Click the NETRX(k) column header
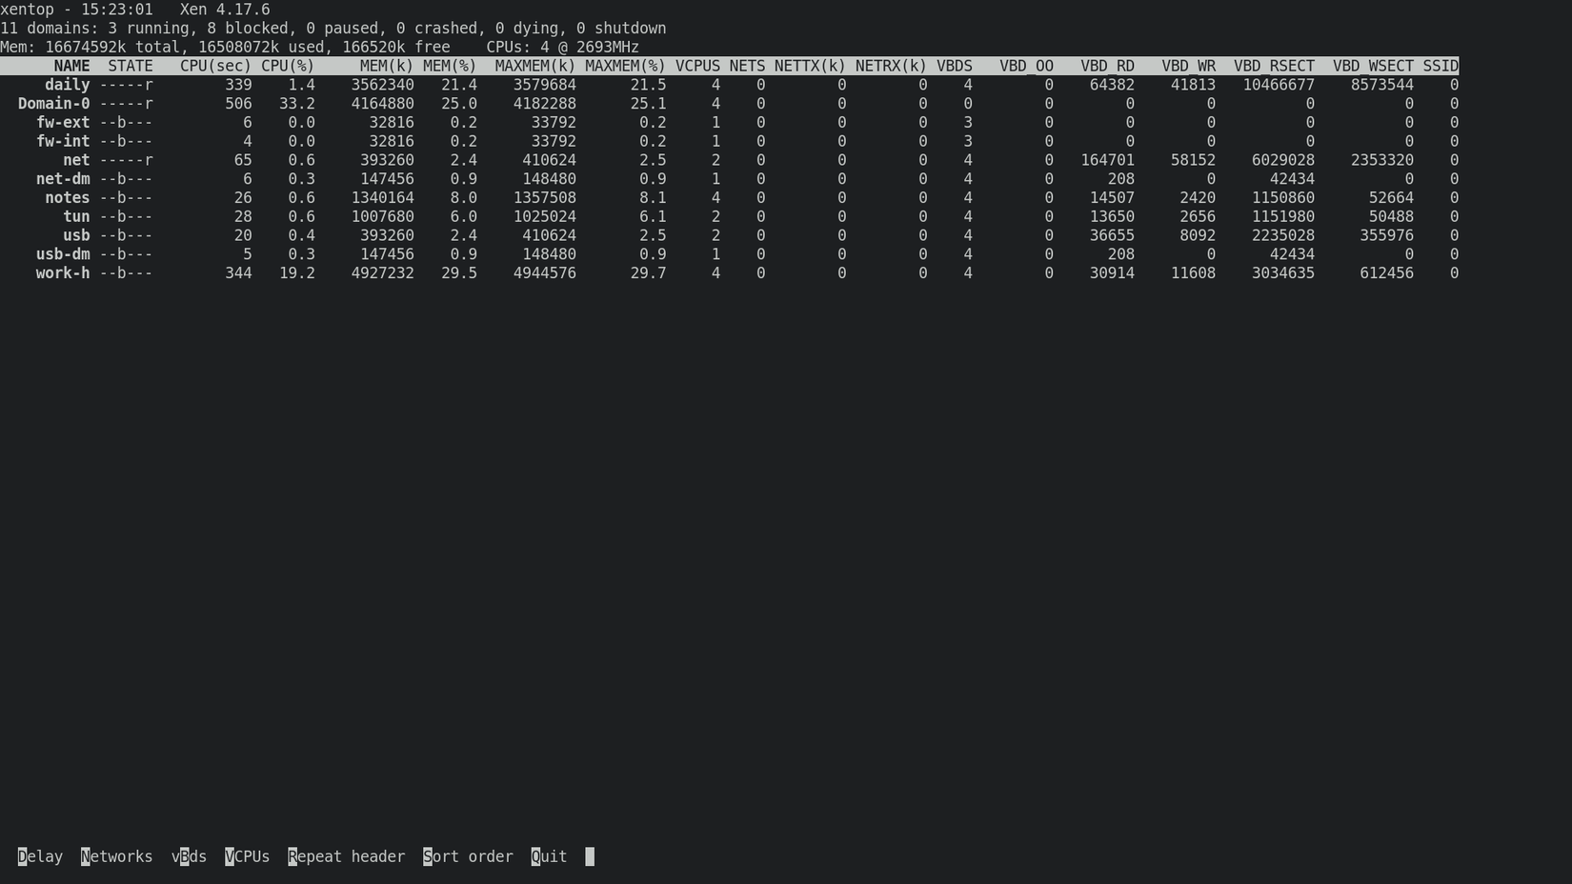The height and width of the screenshot is (884, 1572). point(891,66)
